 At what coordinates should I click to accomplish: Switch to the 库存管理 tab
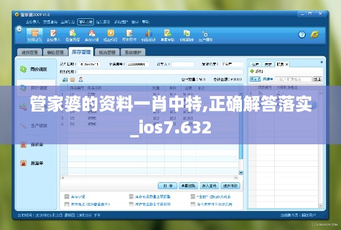click(81, 52)
